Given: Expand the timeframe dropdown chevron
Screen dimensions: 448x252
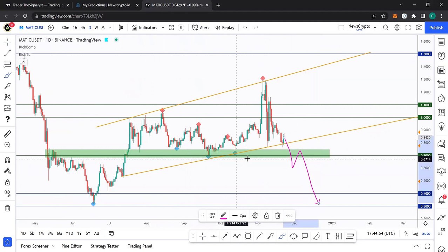Looking at the screenshot, I should pos(110,28).
